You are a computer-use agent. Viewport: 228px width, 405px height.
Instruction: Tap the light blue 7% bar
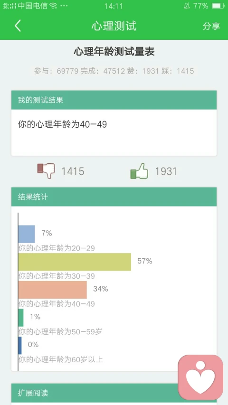27,234
